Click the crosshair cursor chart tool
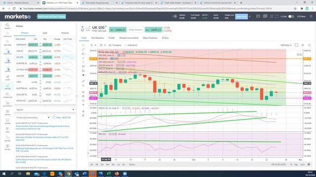316x177 pixels. click(x=83, y=45)
